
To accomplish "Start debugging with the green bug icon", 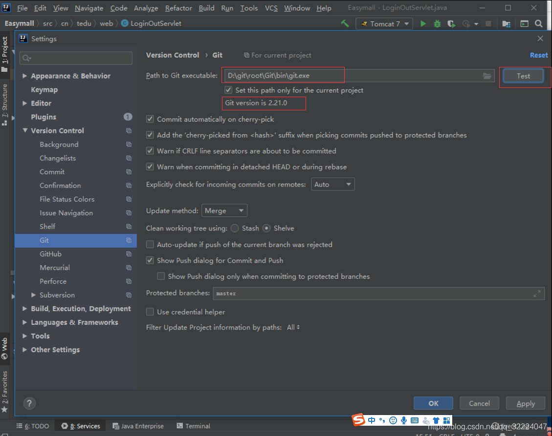I will click(437, 23).
